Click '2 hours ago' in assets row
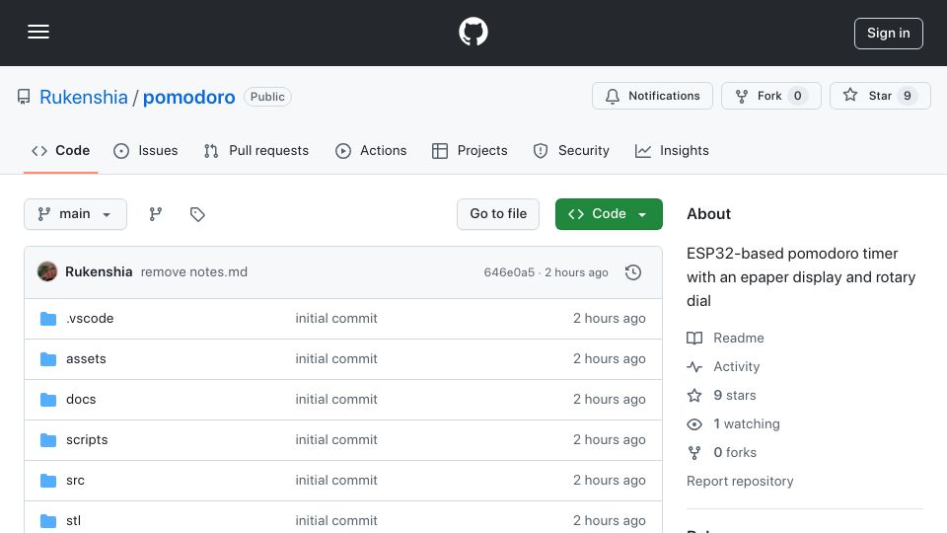Image resolution: width=947 pixels, height=533 pixels. [x=609, y=359]
